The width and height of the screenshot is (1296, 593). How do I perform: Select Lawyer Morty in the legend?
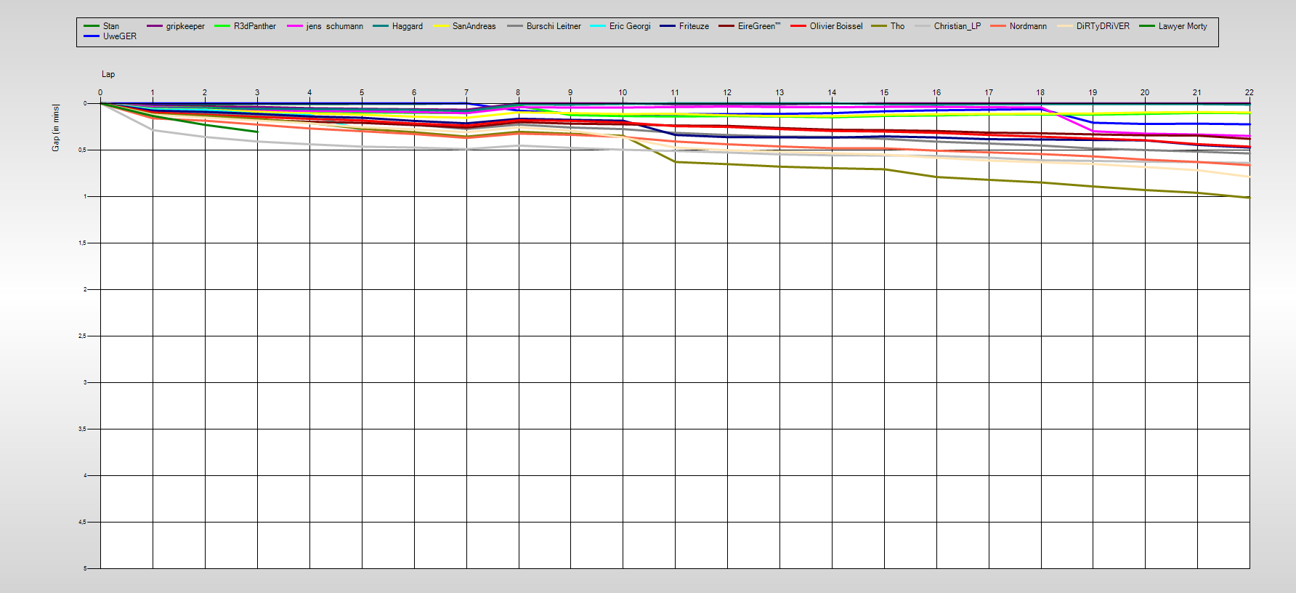1183,26
